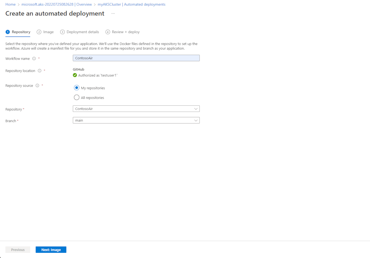The height and width of the screenshot is (258, 370).
Task: Click the green authorized checkmark icon
Action: pos(75,75)
